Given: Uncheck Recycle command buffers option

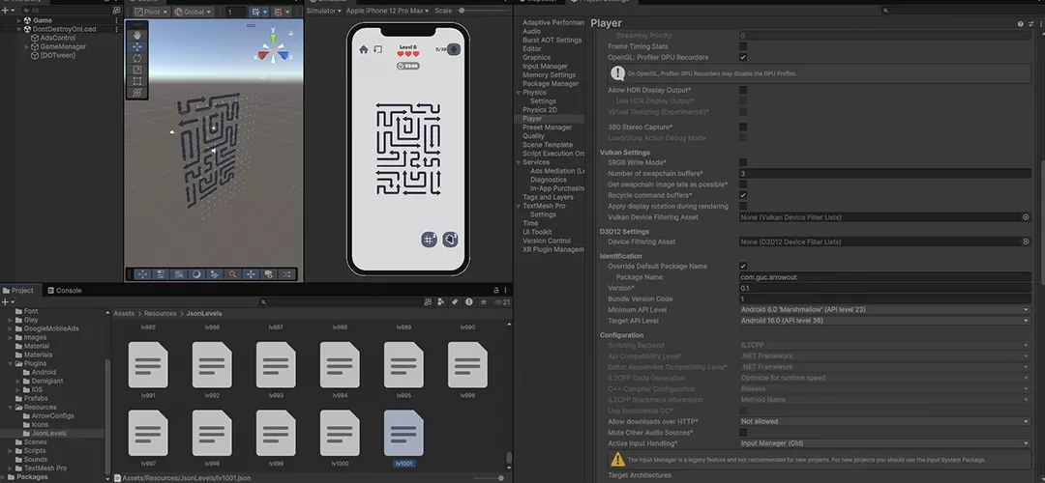Looking at the screenshot, I should [x=743, y=195].
